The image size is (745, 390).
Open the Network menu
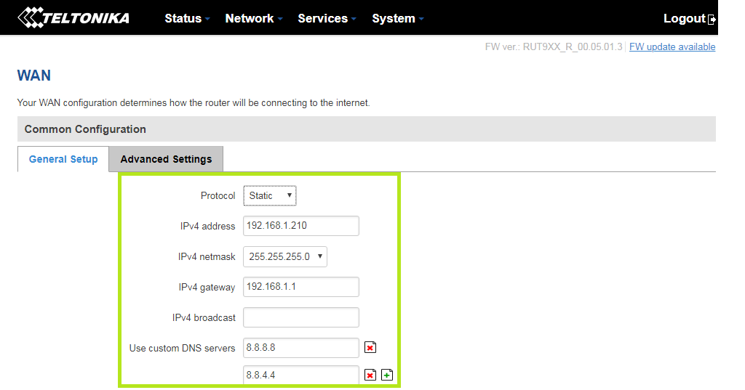click(253, 18)
